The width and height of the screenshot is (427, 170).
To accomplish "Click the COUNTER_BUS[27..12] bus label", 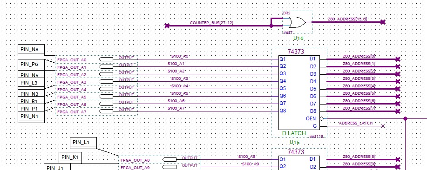I will coord(211,23).
